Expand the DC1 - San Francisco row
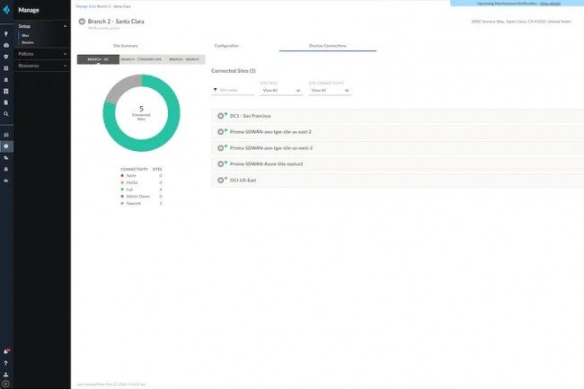Screen dimensions: 584x389 point(221,116)
